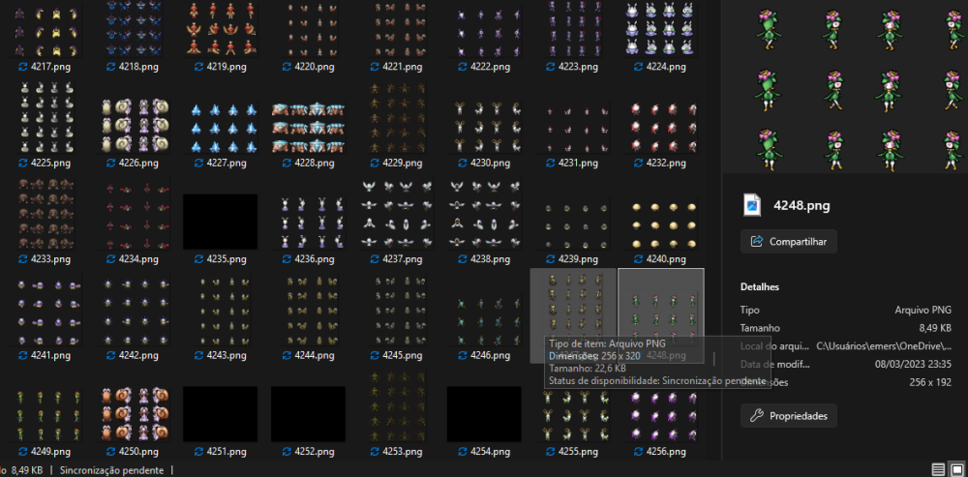The image size is (968, 477).
Task: Click the 4230.png file name
Action: [x=490, y=163]
